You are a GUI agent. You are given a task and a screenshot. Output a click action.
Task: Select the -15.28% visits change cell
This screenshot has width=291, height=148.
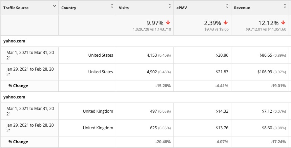pos(145,86)
